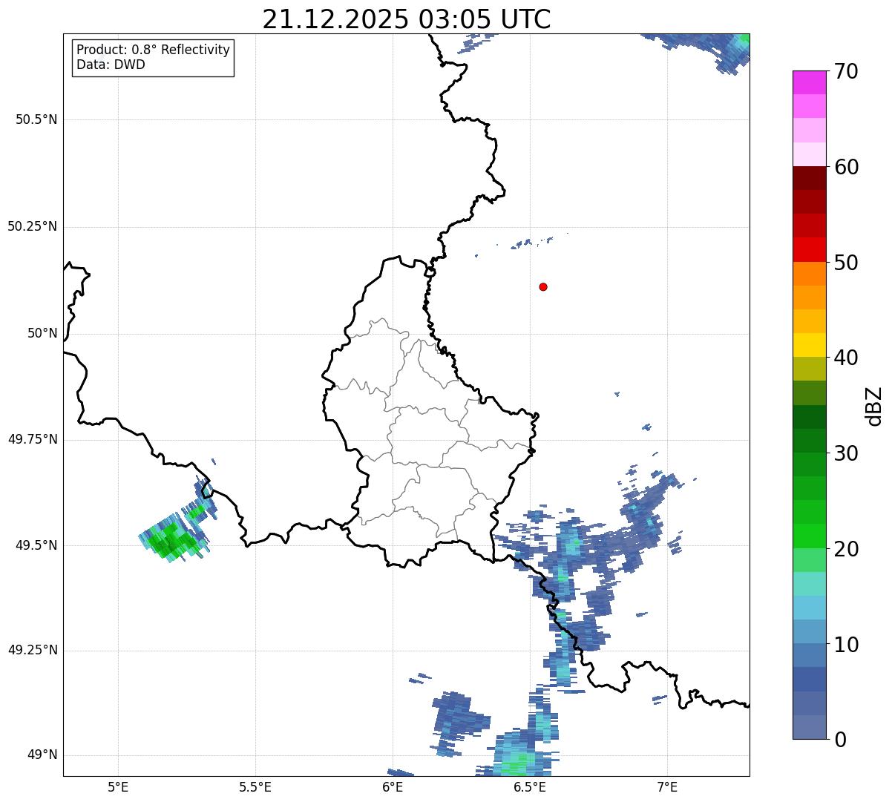Click the 6°E longitude label

tap(393, 786)
